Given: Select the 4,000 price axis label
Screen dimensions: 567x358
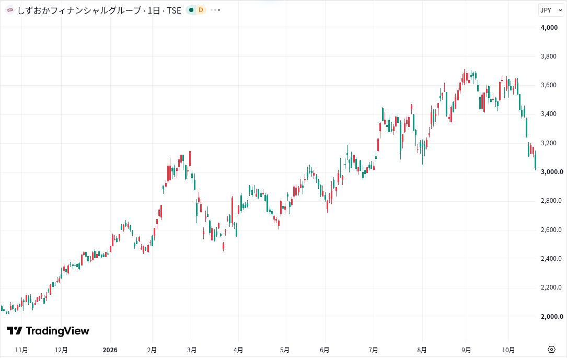Looking at the screenshot, I should coord(549,28).
